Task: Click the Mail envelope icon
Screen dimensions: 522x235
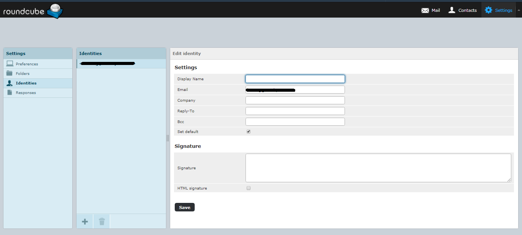Action: [x=425, y=10]
